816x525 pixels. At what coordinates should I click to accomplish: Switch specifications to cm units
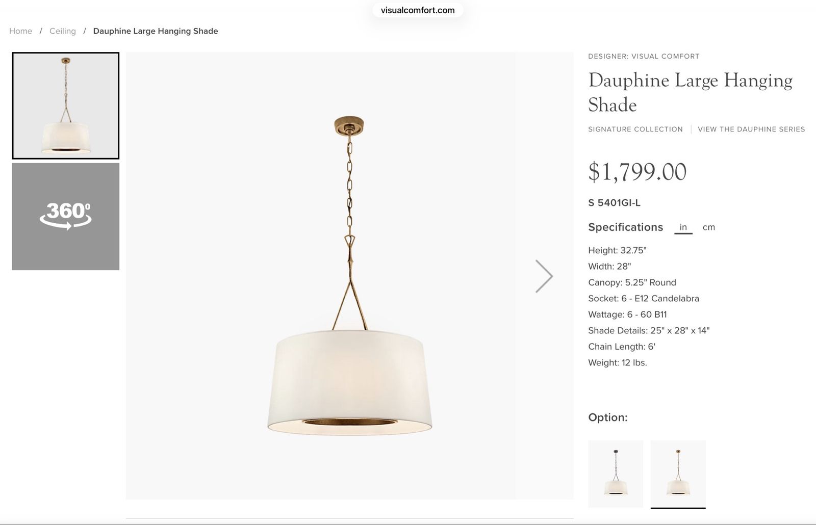(709, 227)
